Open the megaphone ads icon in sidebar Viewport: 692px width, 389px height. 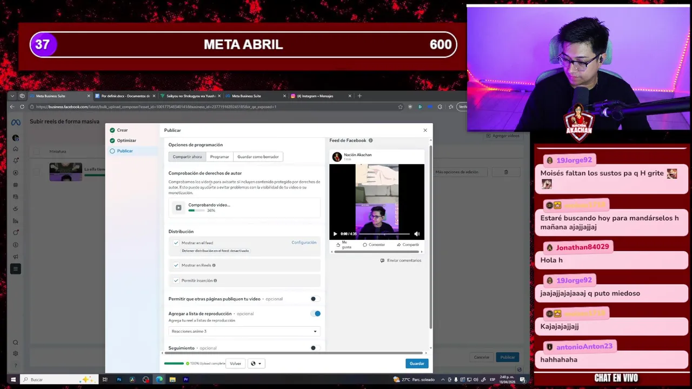(x=16, y=257)
